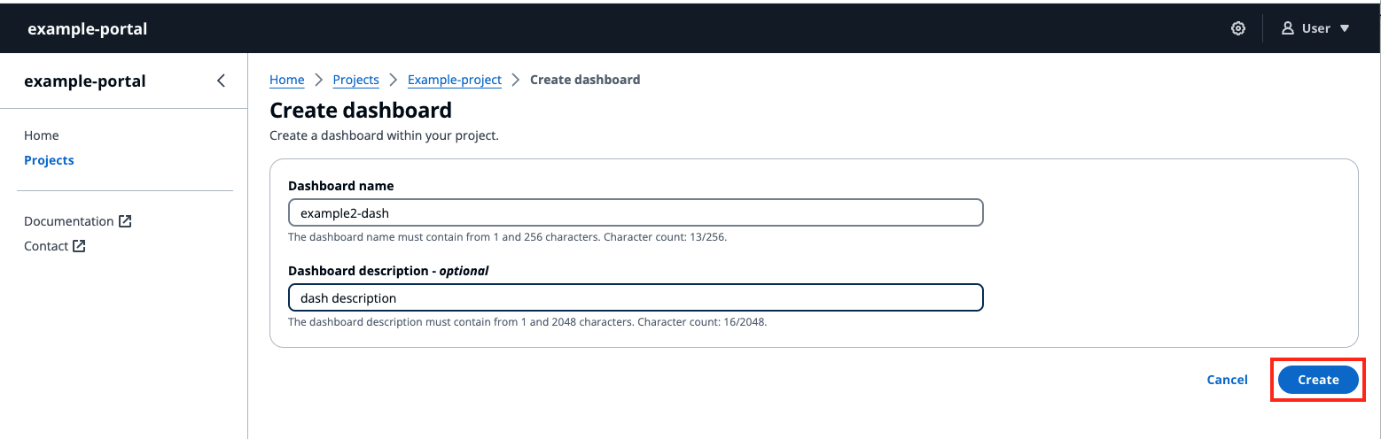1381x439 pixels.
Task: Open the Documentation sidebar link
Action: (x=68, y=221)
